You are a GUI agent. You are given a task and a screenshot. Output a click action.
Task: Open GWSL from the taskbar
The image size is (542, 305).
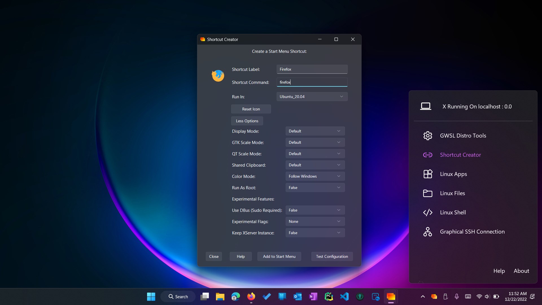pos(391,297)
